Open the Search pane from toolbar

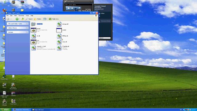[29, 19]
